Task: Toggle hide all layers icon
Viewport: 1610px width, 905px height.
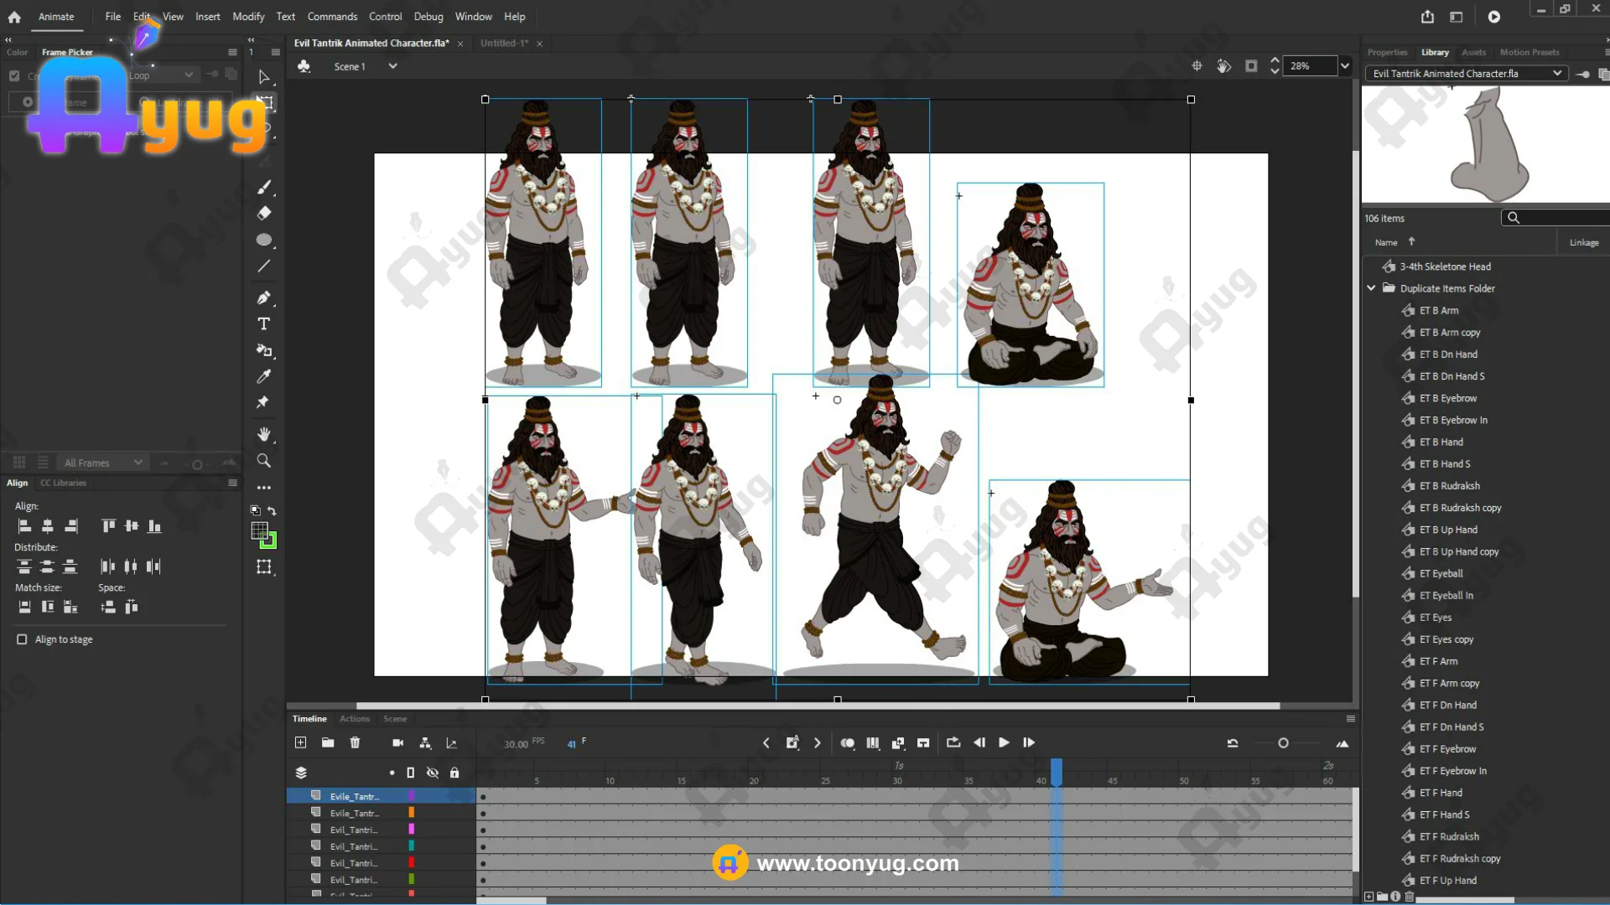Action: tap(433, 773)
